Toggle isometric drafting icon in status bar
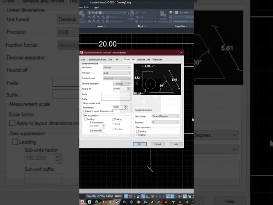The height and width of the screenshot is (205, 273). pos(160,196)
